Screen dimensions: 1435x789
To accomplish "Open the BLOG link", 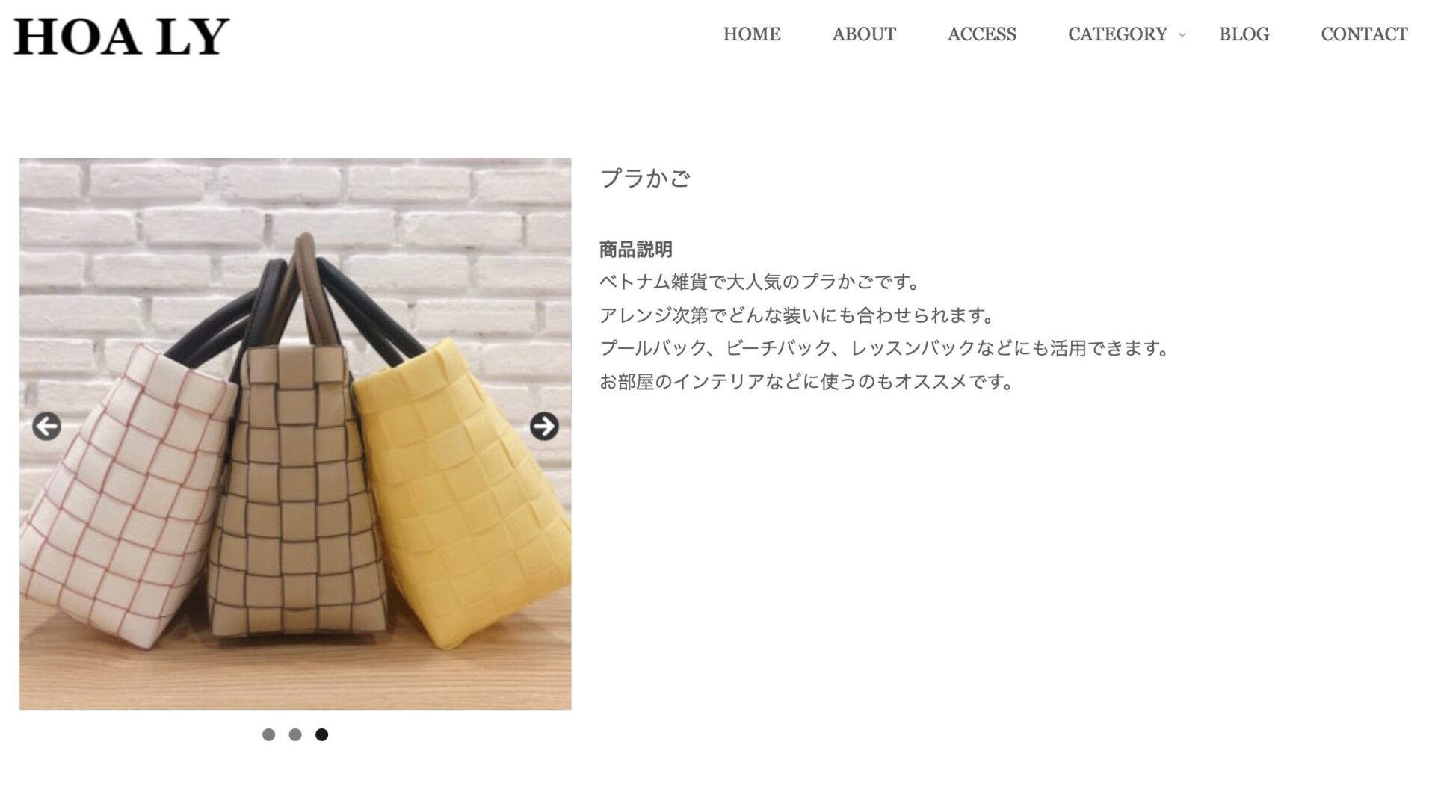I will [1244, 34].
